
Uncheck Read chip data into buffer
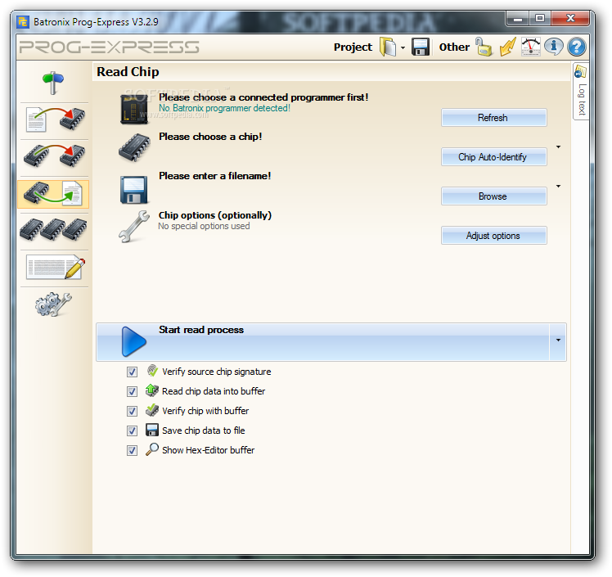(132, 391)
